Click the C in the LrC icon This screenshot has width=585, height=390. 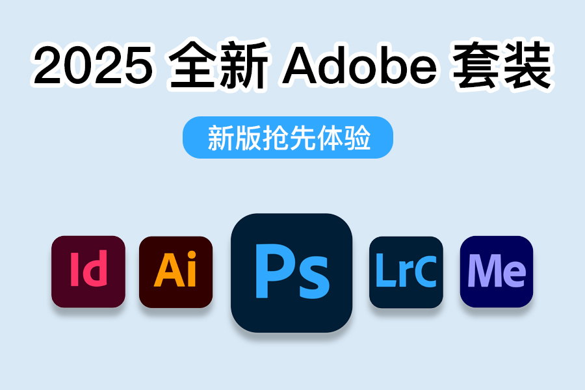tap(424, 271)
